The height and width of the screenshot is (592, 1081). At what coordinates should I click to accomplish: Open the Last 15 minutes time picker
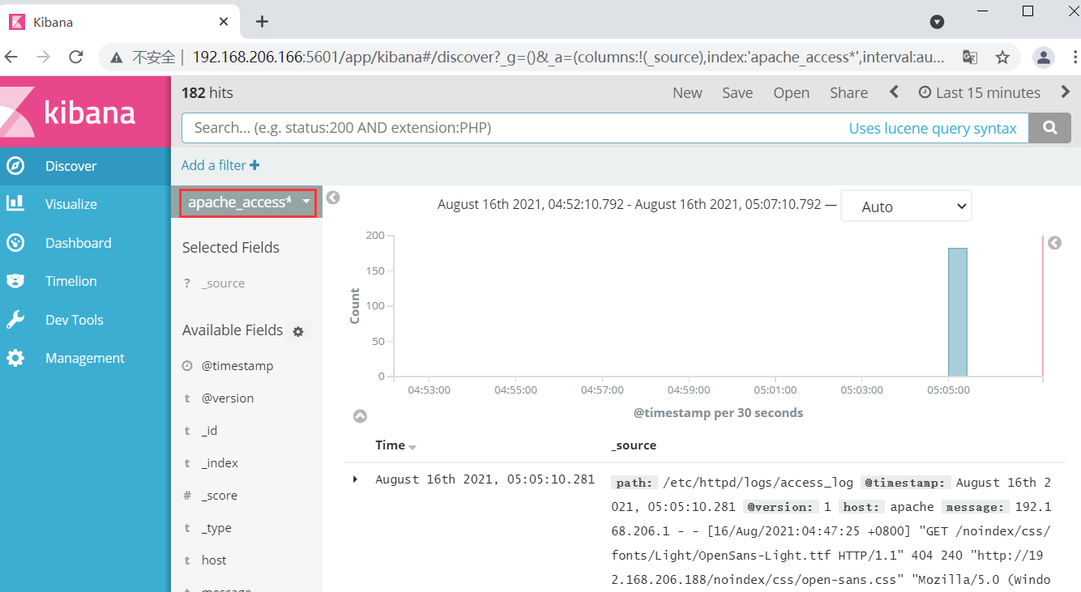click(x=980, y=93)
